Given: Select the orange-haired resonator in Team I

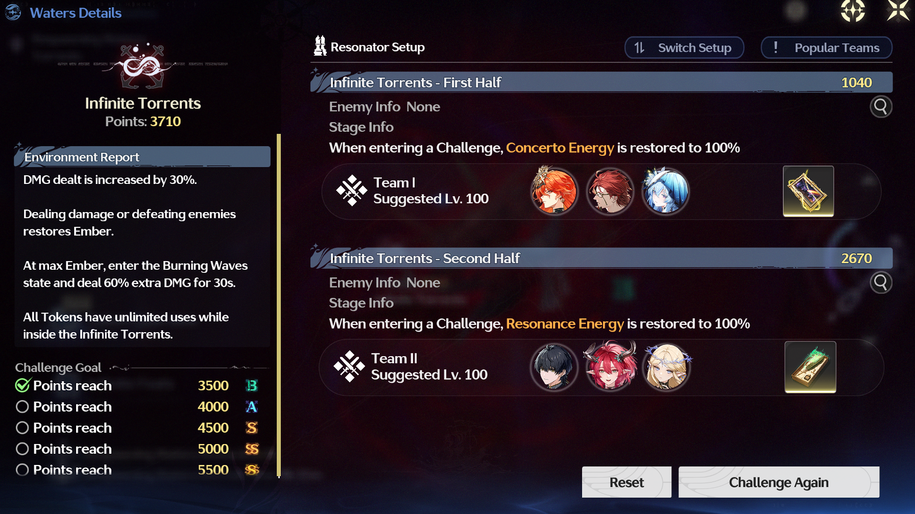Looking at the screenshot, I should pyautogui.click(x=555, y=191).
